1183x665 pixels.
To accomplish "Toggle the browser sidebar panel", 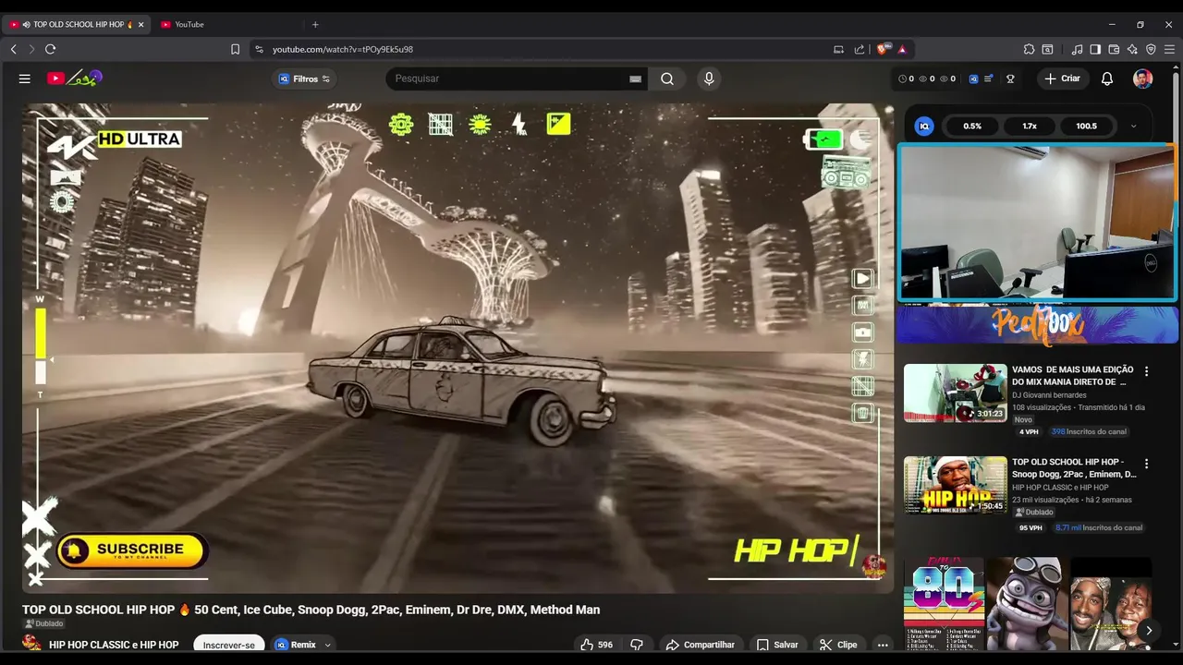I will pos(1095,49).
